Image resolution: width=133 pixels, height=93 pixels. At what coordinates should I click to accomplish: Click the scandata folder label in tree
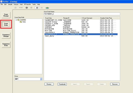[23, 20]
